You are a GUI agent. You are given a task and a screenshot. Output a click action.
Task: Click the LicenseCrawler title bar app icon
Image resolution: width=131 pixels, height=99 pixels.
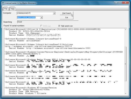[x=3, y=3]
